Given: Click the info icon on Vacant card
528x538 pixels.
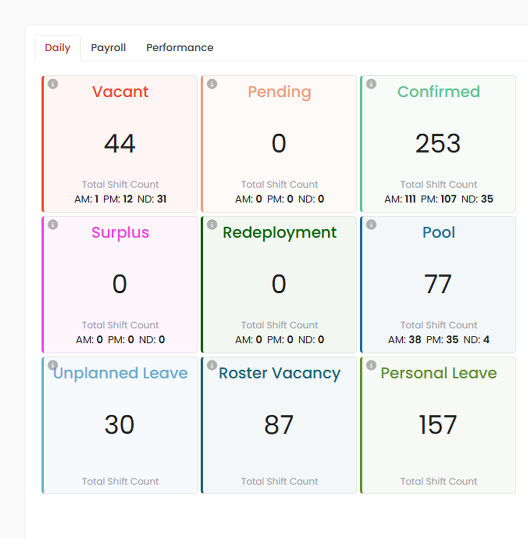Looking at the screenshot, I should click(x=53, y=84).
